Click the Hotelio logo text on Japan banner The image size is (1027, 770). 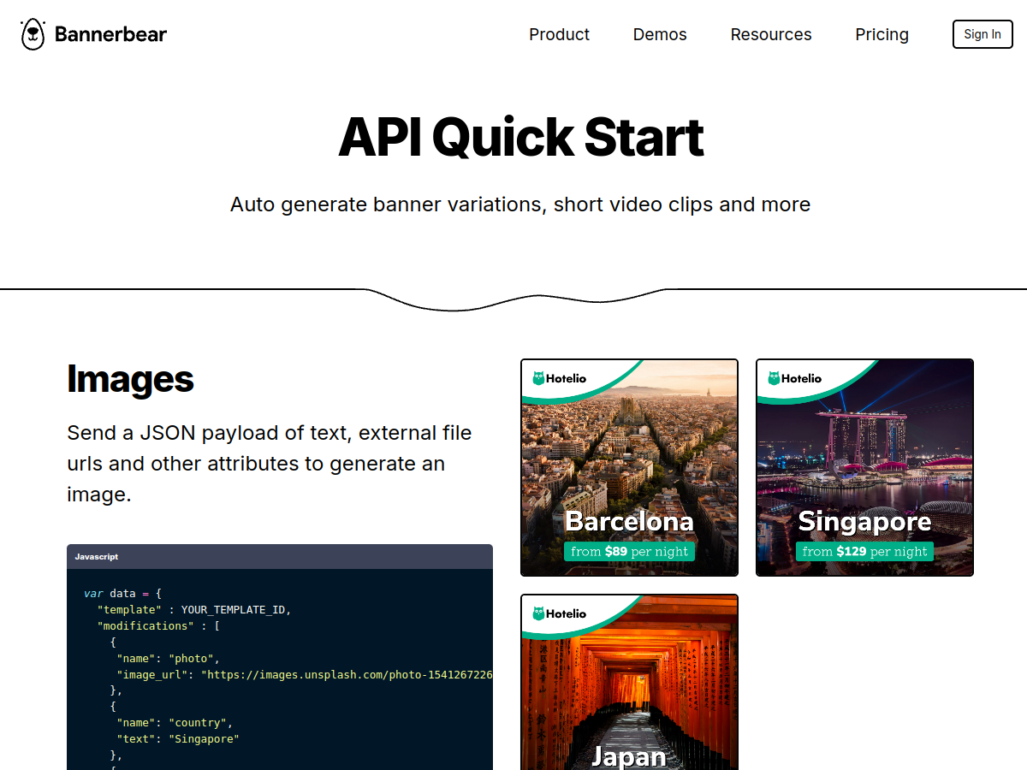567,613
